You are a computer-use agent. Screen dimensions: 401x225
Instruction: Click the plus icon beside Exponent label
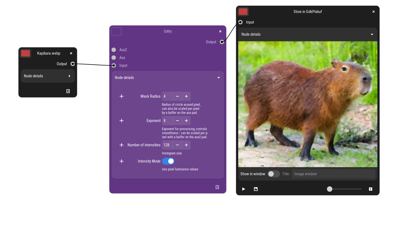tap(122, 121)
